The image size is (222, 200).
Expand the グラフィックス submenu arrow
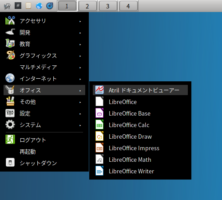pos(80,56)
